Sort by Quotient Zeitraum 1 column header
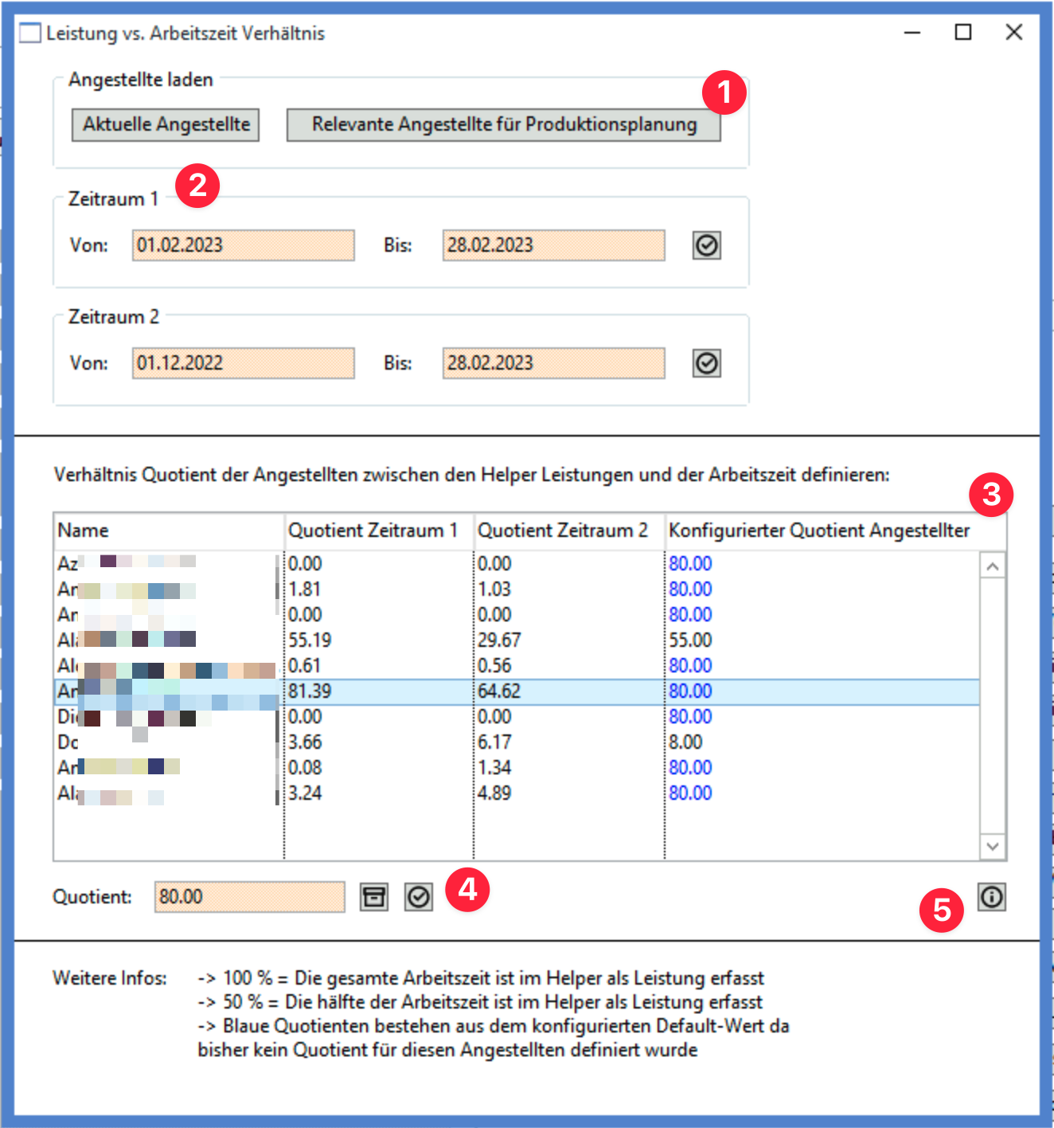The width and height of the screenshot is (1054, 1128). (377, 531)
